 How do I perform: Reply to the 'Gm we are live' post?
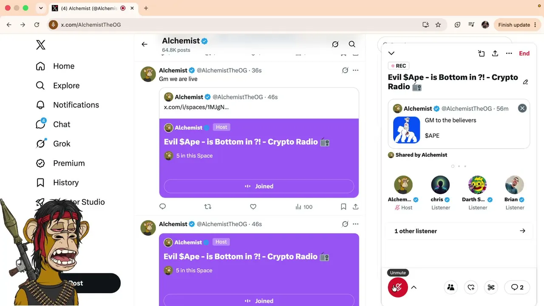162,207
